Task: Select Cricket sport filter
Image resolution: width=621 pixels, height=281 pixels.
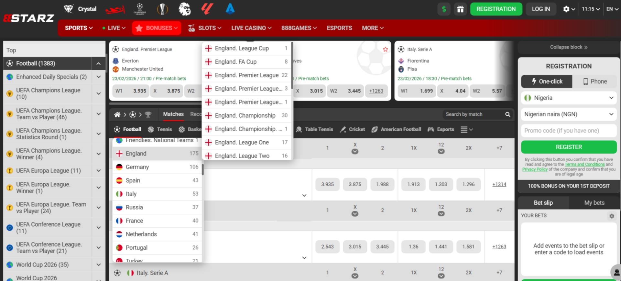Action: tap(352, 129)
